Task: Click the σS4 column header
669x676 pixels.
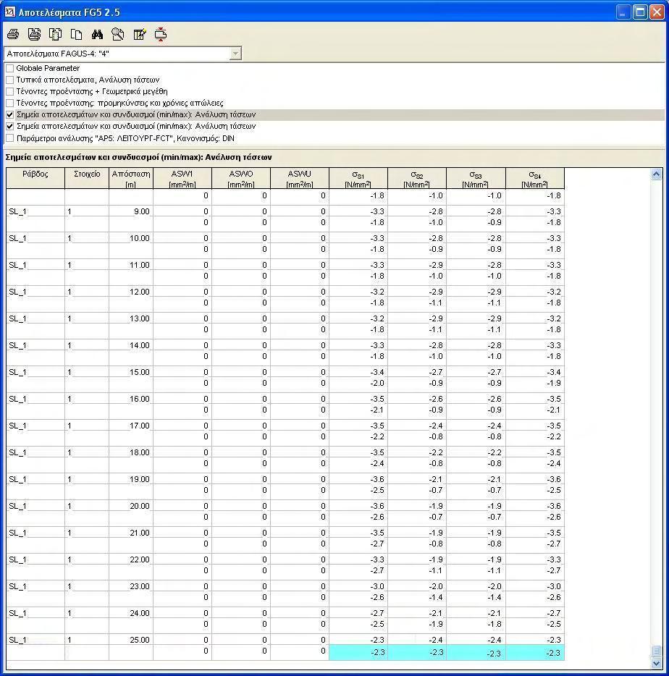Action: tap(534, 179)
